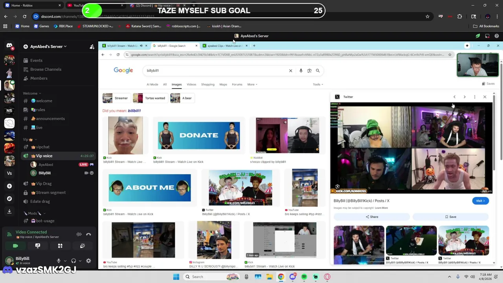Screen dimensions: 503x283
Task: Select the Streamer suggestion chip
Action: (x=116, y=98)
